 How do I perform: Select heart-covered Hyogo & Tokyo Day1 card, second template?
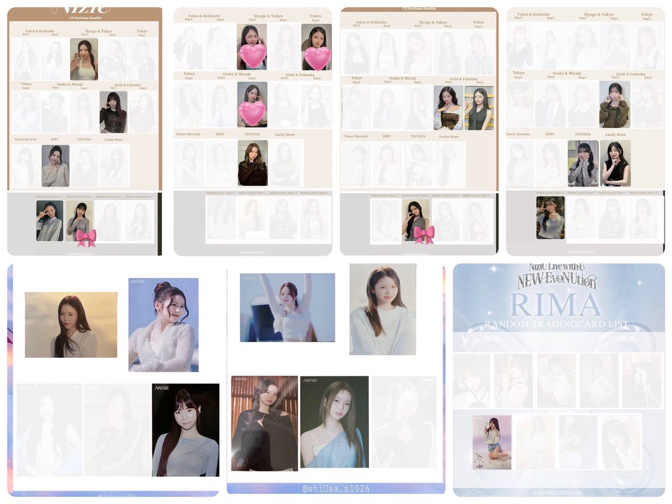point(252,47)
